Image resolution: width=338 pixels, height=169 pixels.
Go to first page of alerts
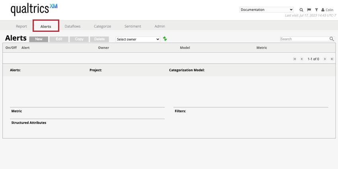tap(295, 59)
